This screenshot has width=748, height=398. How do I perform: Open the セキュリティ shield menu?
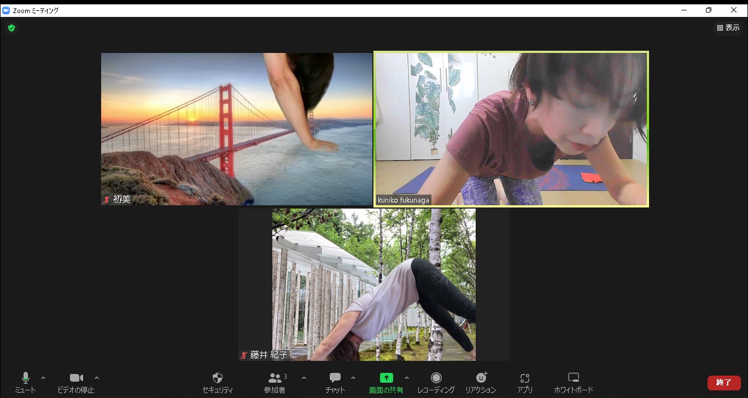pos(218,383)
